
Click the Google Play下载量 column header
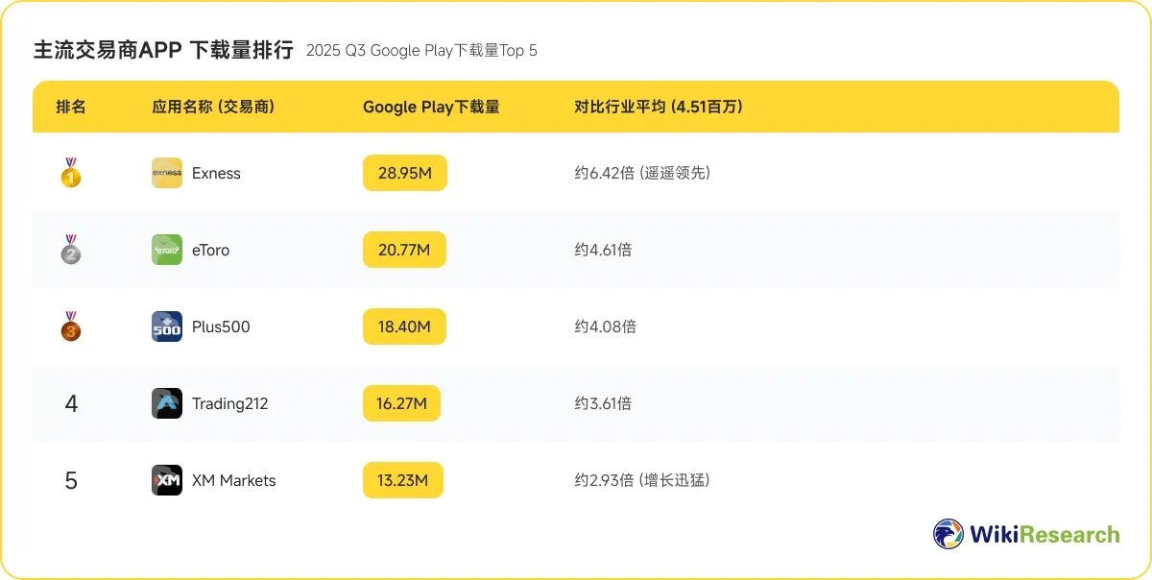point(431,107)
